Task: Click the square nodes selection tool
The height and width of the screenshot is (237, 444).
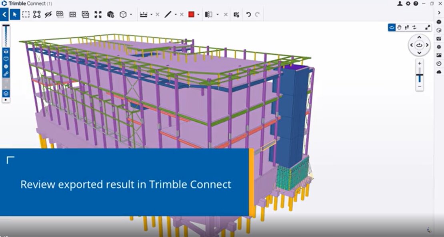Action: click(37, 14)
